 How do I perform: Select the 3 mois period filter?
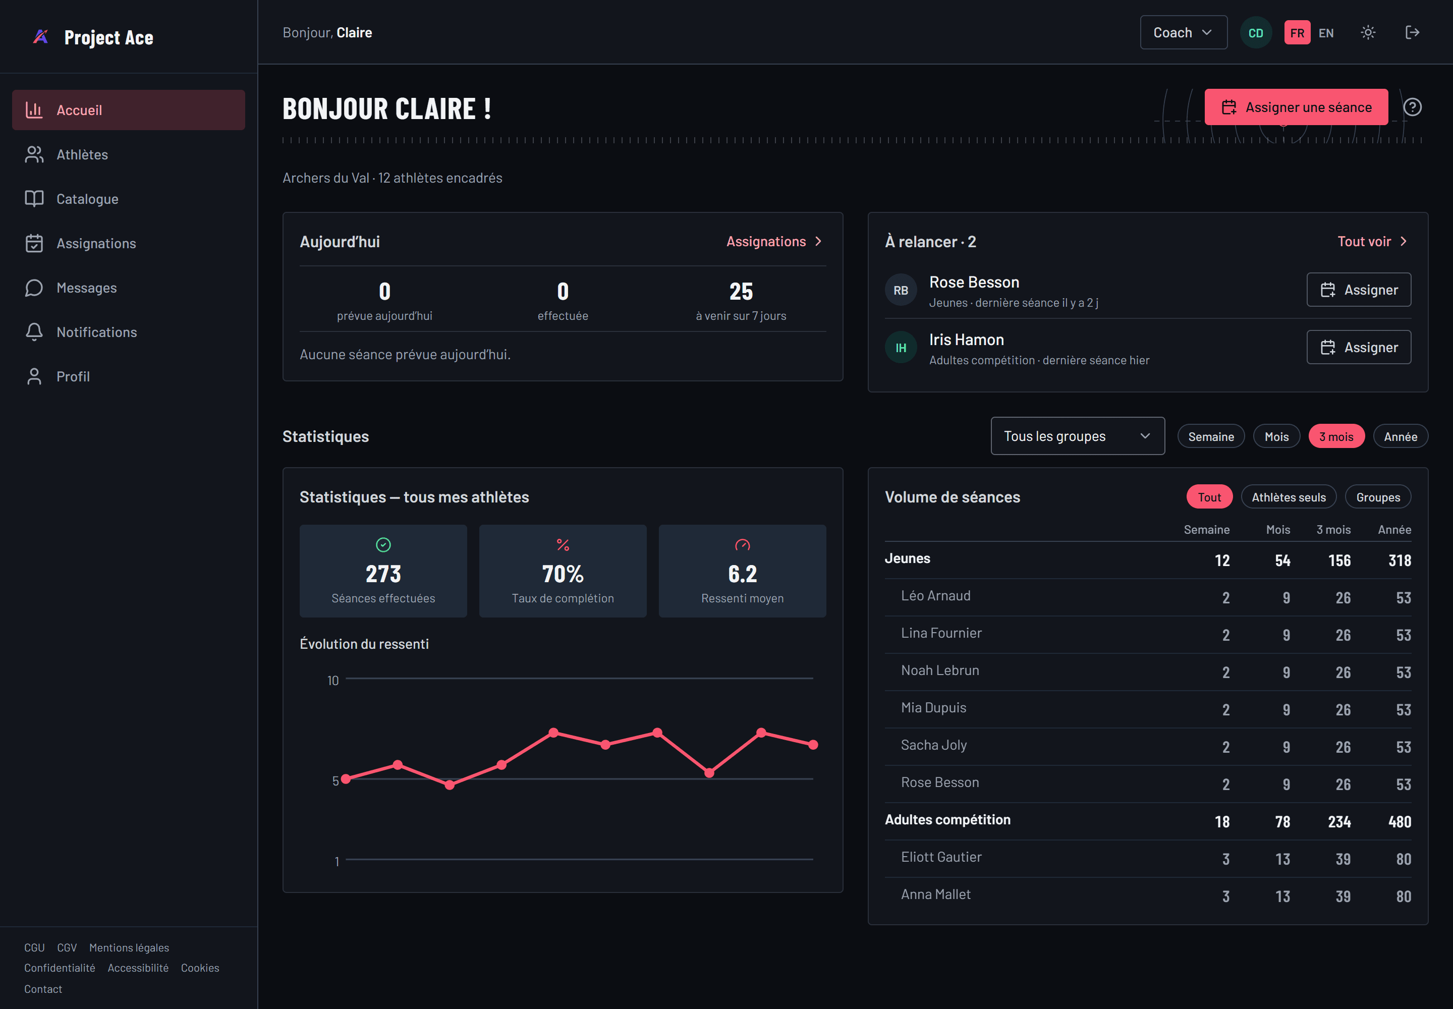[1336, 436]
